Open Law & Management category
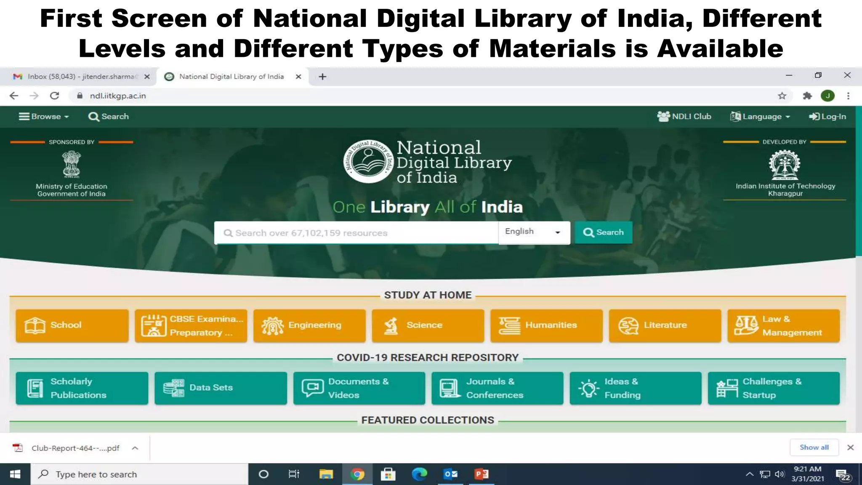The height and width of the screenshot is (485, 862). point(783,325)
